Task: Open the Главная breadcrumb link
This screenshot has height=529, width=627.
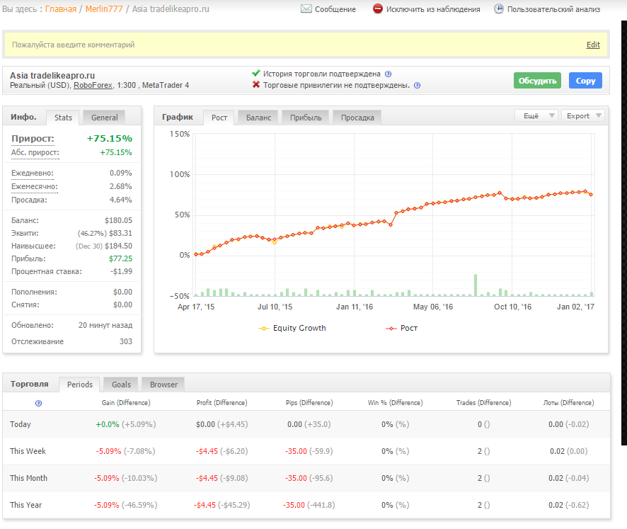Action: click(60, 8)
